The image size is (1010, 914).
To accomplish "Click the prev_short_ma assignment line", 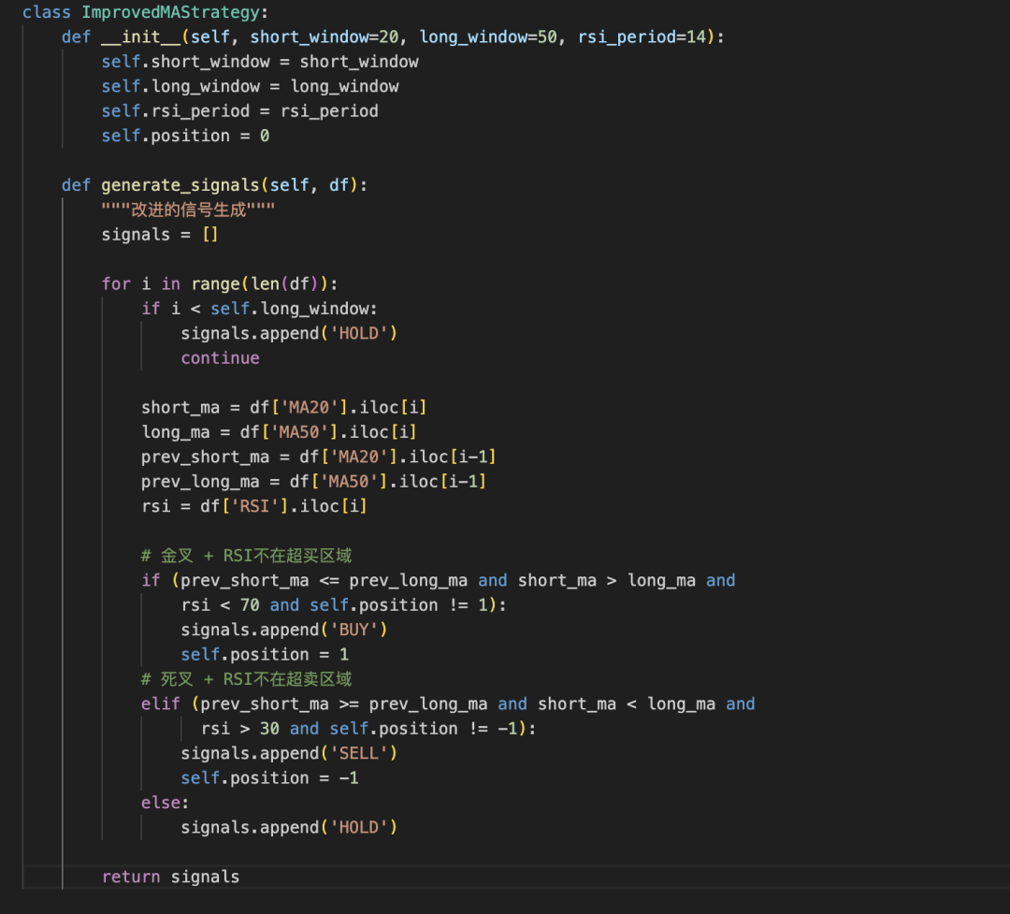I will coord(319,457).
